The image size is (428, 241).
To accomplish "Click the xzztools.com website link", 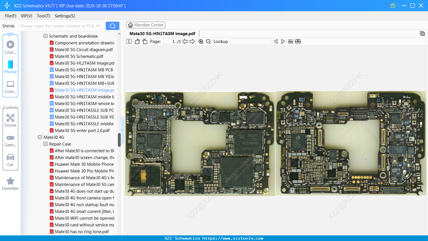I will [x=233, y=238].
